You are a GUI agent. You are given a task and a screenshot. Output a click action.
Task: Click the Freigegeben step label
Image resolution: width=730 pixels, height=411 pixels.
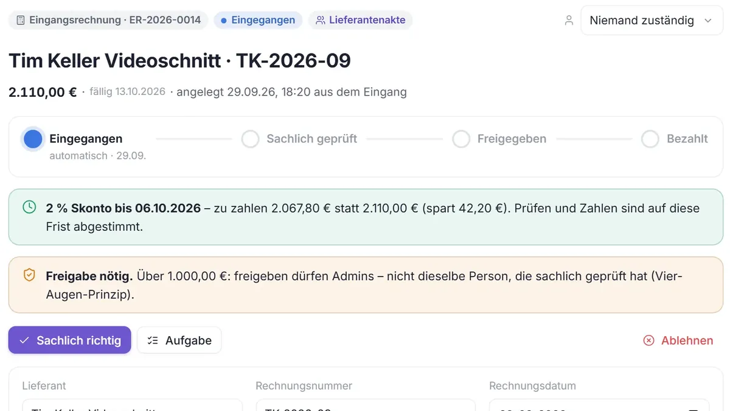point(512,139)
